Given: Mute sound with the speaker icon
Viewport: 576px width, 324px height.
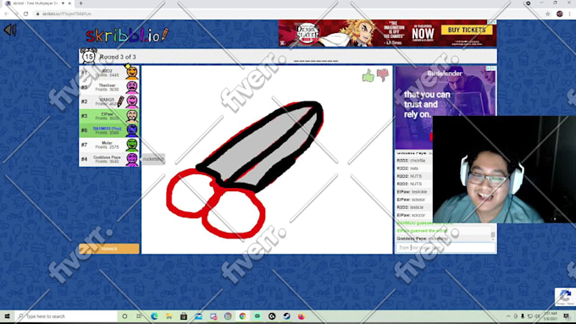Looking at the screenshot, I should (x=10, y=30).
